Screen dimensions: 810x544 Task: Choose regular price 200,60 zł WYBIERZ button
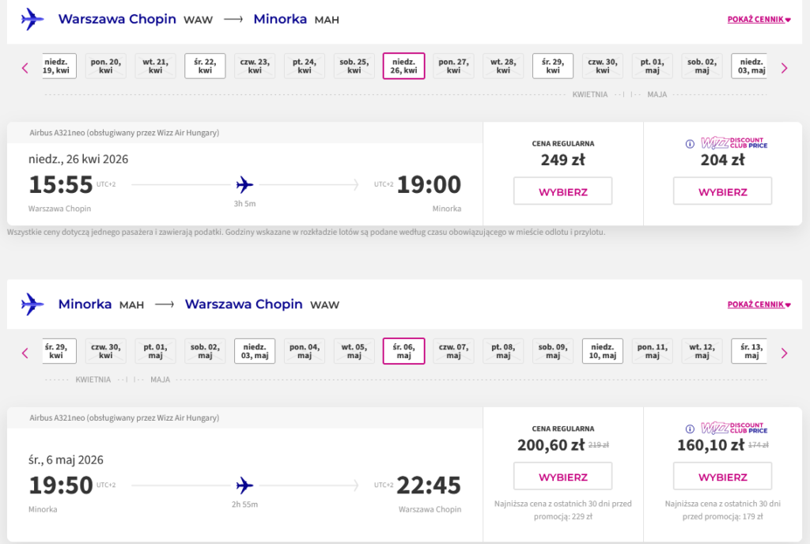(562, 477)
